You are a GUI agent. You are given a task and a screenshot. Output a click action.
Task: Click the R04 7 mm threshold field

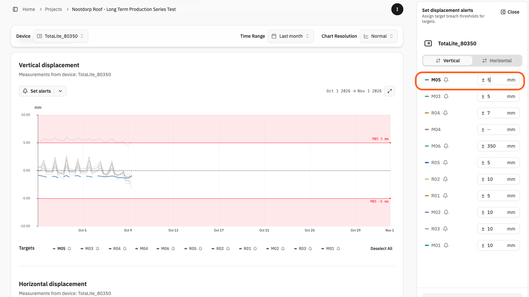498,113
